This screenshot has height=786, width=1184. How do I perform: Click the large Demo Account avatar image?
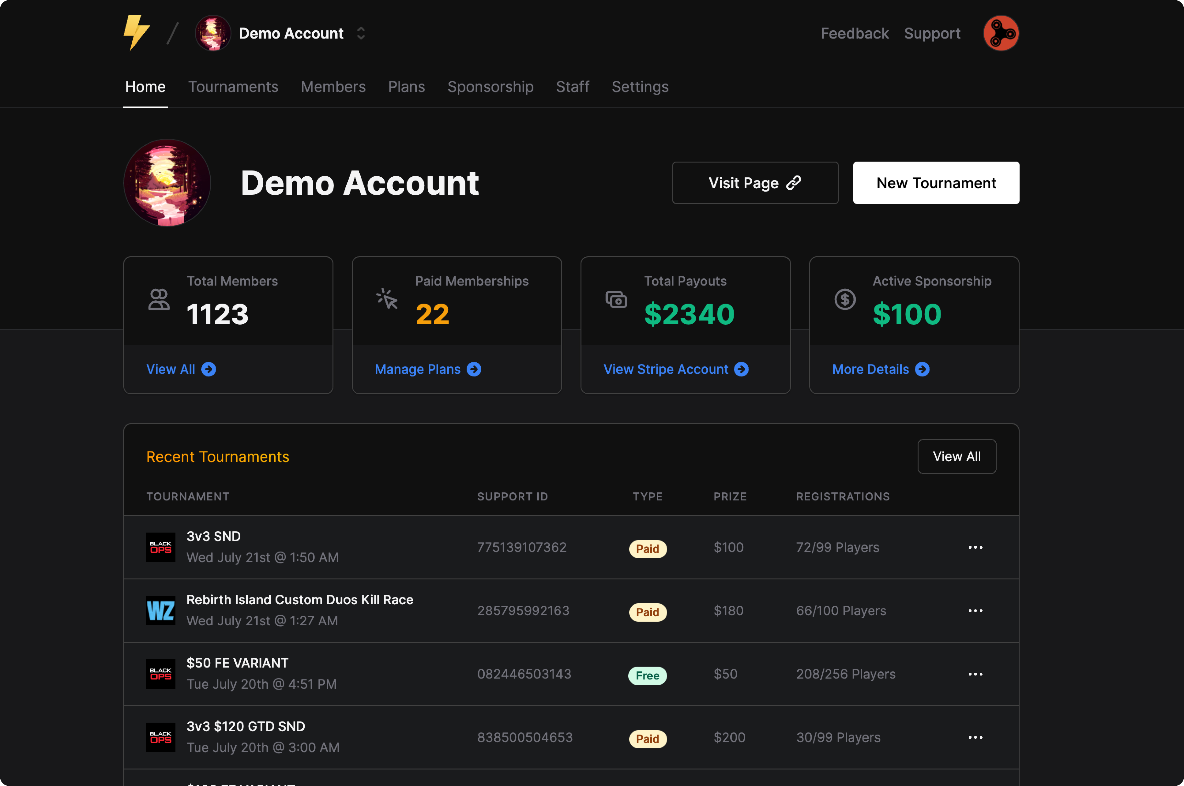[167, 183]
